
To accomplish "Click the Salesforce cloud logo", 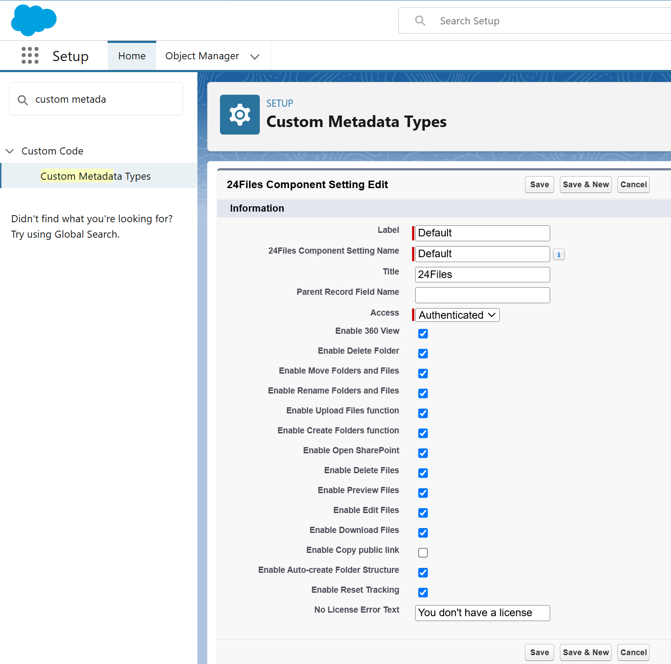I will pos(34,20).
